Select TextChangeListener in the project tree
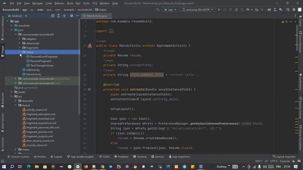 click(x=42, y=65)
